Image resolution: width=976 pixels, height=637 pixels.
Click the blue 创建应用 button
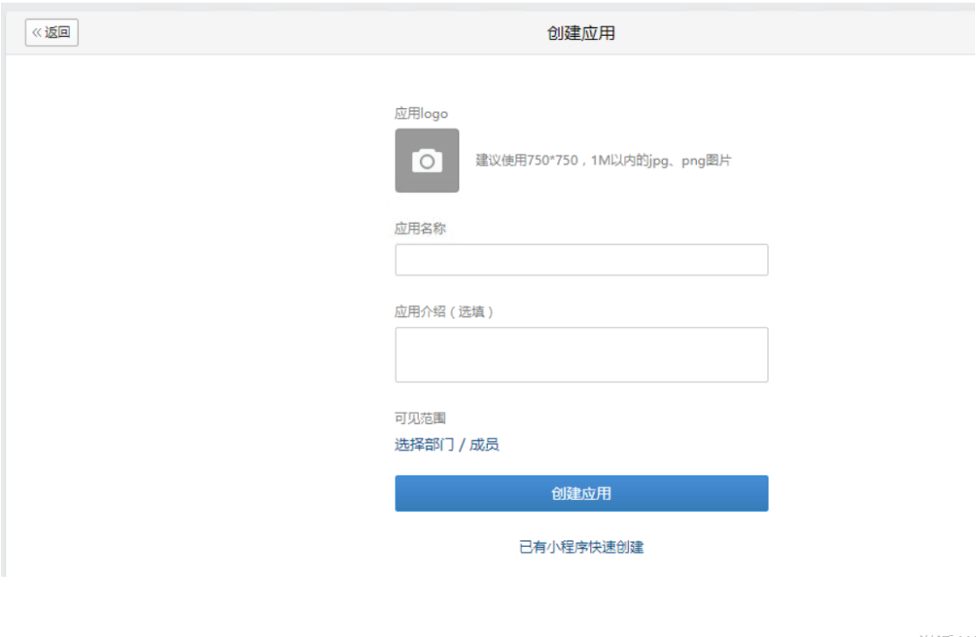pyautogui.click(x=582, y=494)
